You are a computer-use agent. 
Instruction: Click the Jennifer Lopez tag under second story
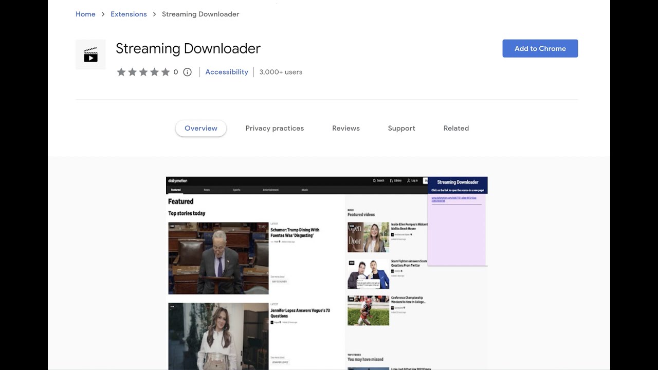(x=281, y=362)
